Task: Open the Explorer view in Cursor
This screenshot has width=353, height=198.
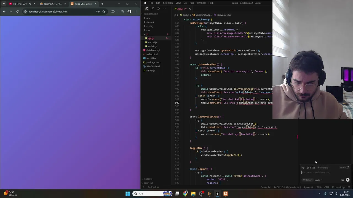Action: point(147,9)
